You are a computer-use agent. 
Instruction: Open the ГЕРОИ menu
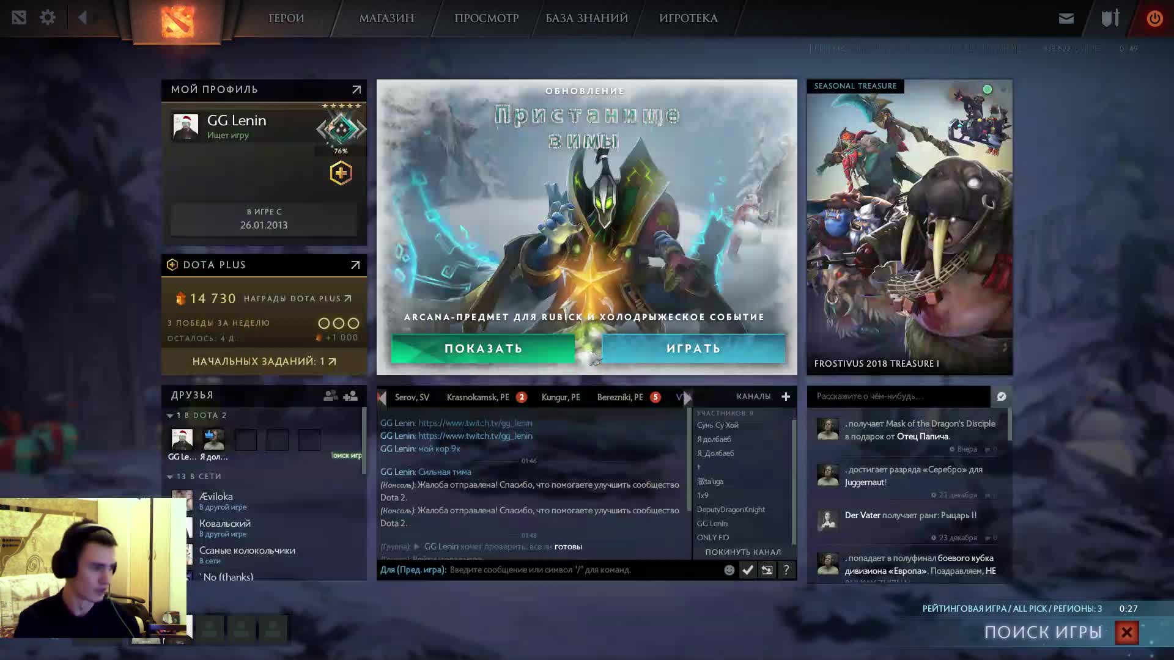coord(286,18)
